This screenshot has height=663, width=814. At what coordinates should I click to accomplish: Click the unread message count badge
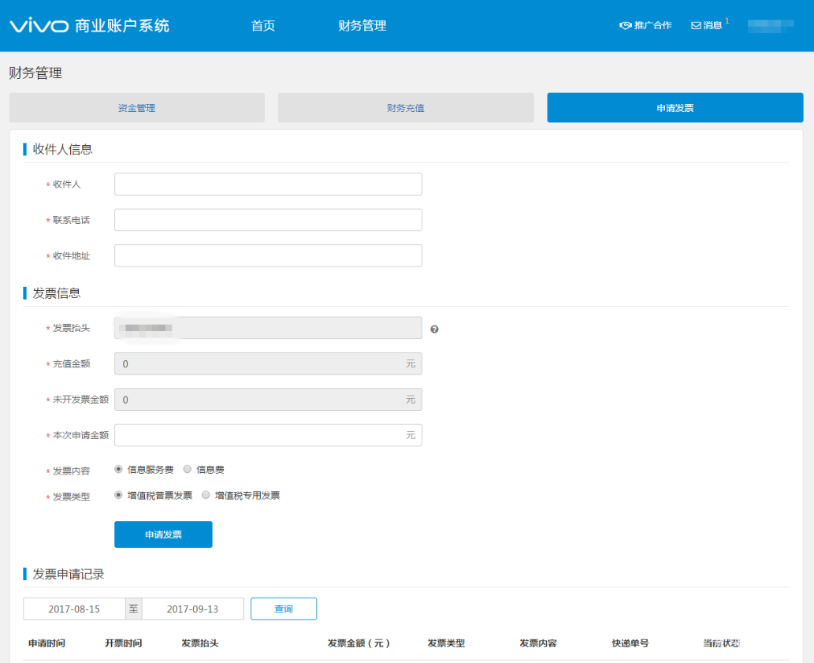[726, 19]
